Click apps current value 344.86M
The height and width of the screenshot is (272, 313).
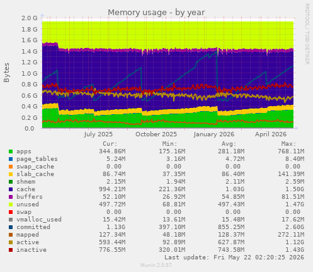tap(112, 151)
